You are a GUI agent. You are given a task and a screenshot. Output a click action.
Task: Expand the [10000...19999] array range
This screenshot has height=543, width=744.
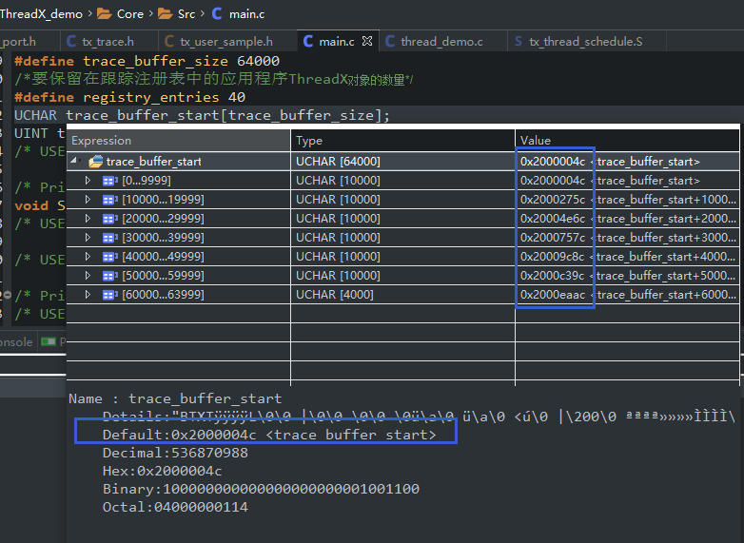[88, 199]
